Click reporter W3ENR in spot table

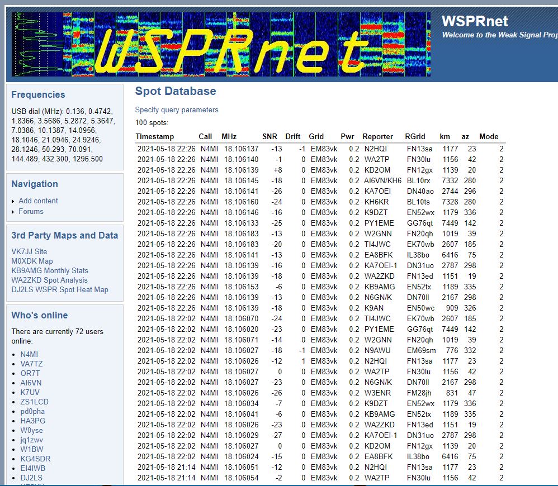377,393
